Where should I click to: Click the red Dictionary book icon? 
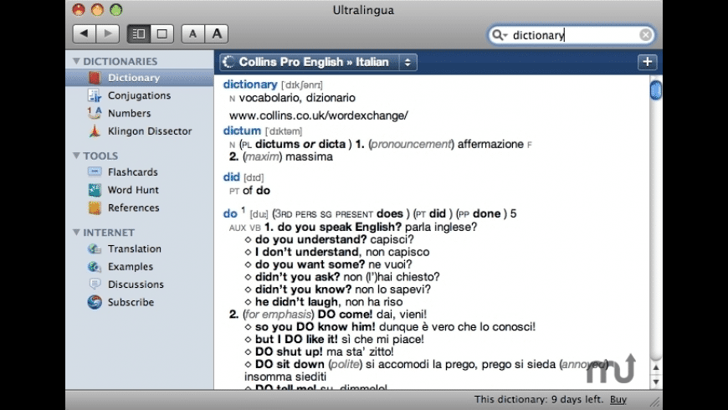[x=95, y=78]
